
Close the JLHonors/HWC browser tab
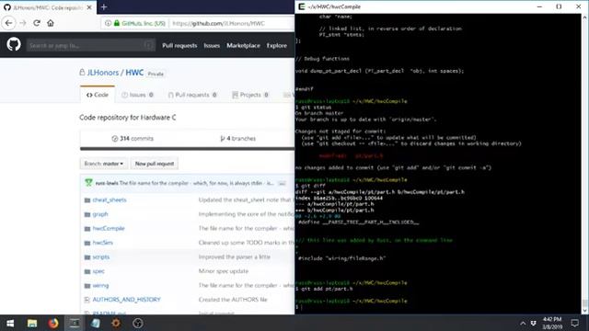[x=89, y=7]
